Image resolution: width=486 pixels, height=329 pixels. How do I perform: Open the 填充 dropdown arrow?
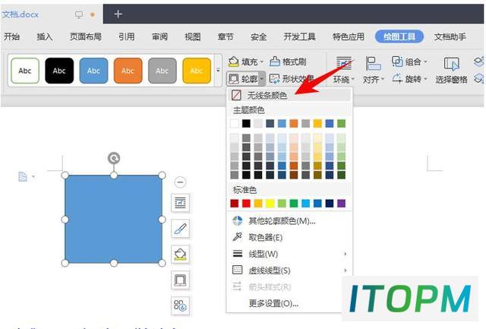pos(261,62)
